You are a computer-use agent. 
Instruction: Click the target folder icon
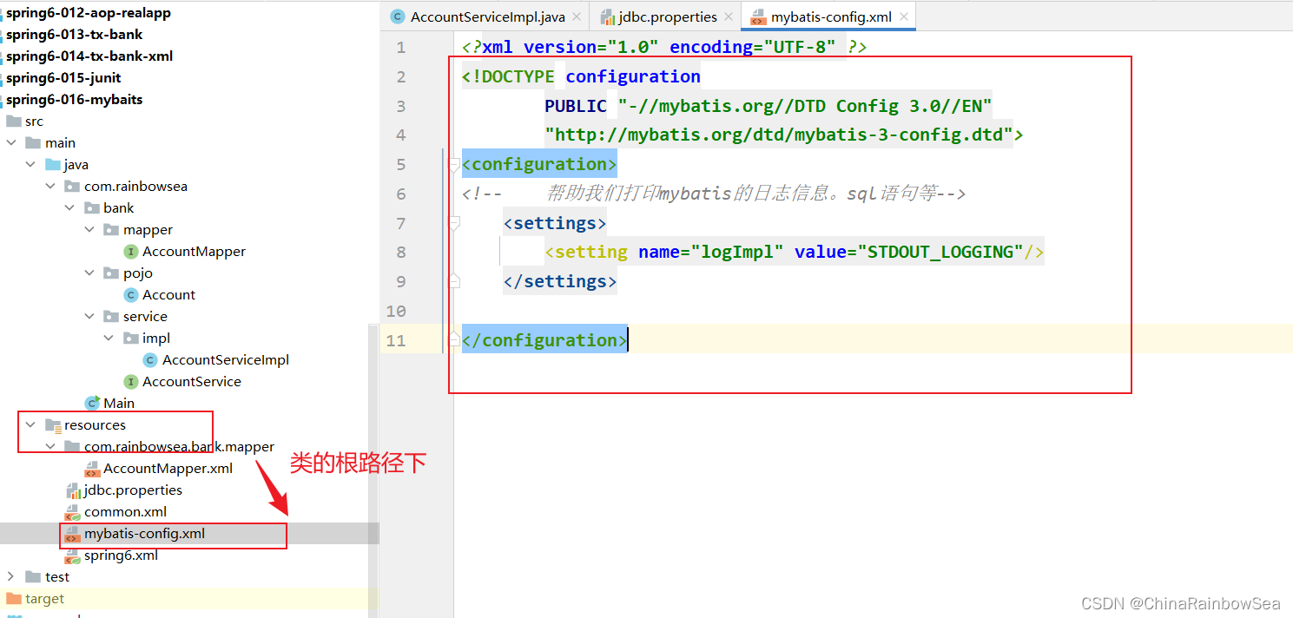pyautogui.click(x=13, y=599)
